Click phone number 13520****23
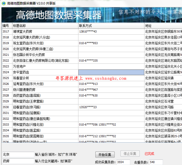Image resolution: width=182 pixels, height=165 pixels. (88, 107)
